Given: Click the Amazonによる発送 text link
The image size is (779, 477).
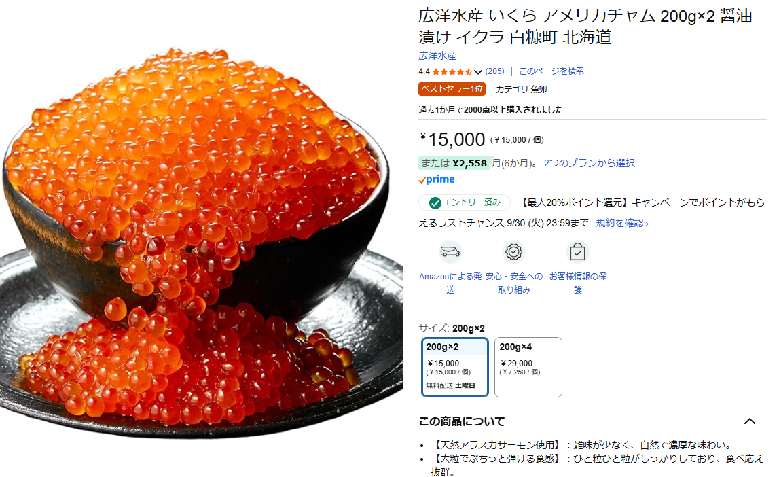Looking at the screenshot, I should click(x=450, y=283).
